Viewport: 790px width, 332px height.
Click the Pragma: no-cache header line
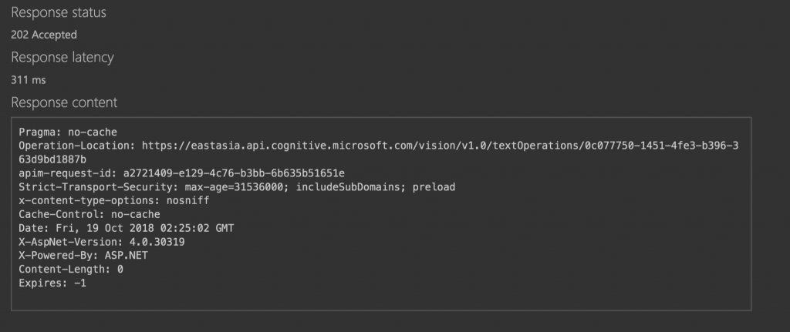coord(68,132)
